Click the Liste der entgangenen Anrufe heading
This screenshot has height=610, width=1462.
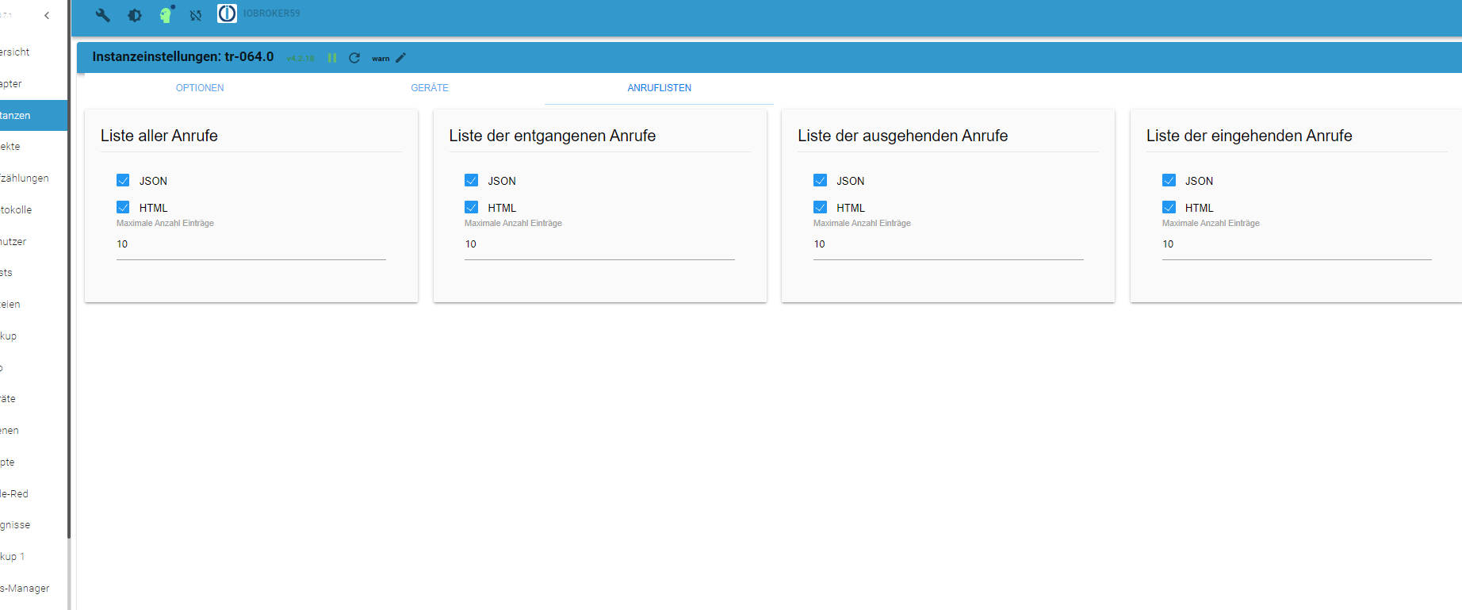pyautogui.click(x=553, y=136)
